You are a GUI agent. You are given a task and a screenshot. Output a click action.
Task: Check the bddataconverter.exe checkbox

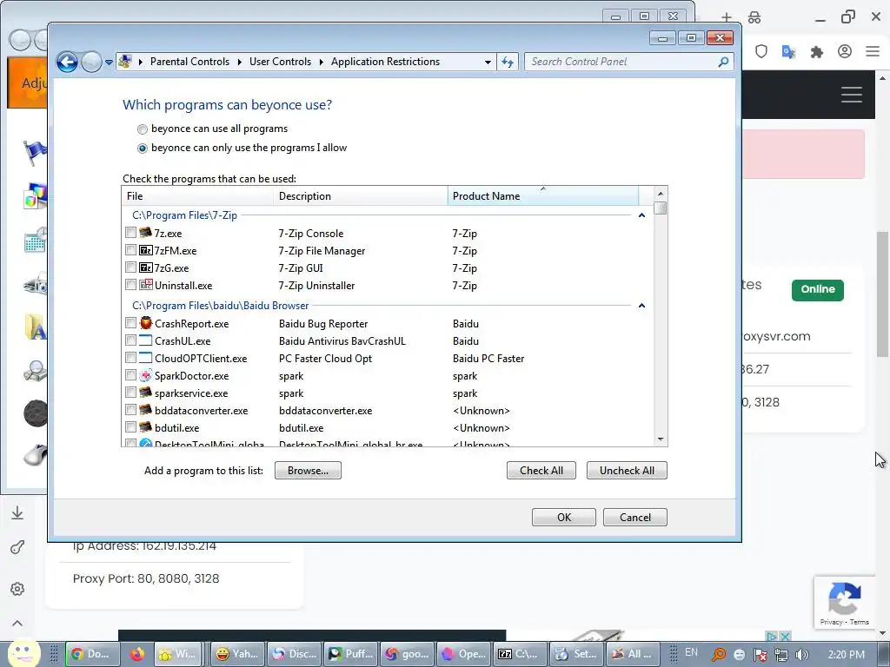pyautogui.click(x=130, y=410)
